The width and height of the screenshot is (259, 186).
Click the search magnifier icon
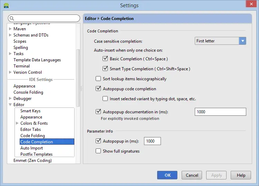click(x=12, y=18)
